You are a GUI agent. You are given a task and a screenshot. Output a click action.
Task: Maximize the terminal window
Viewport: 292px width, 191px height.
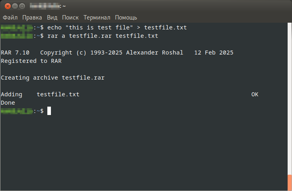22,6
